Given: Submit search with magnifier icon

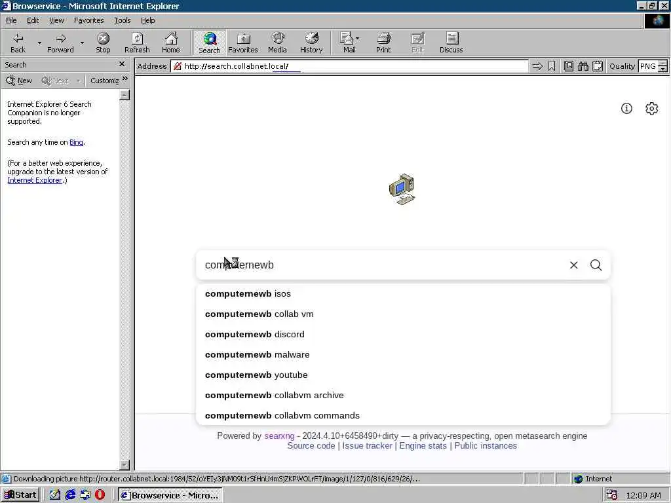Looking at the screenshot, I should (596, 265).
